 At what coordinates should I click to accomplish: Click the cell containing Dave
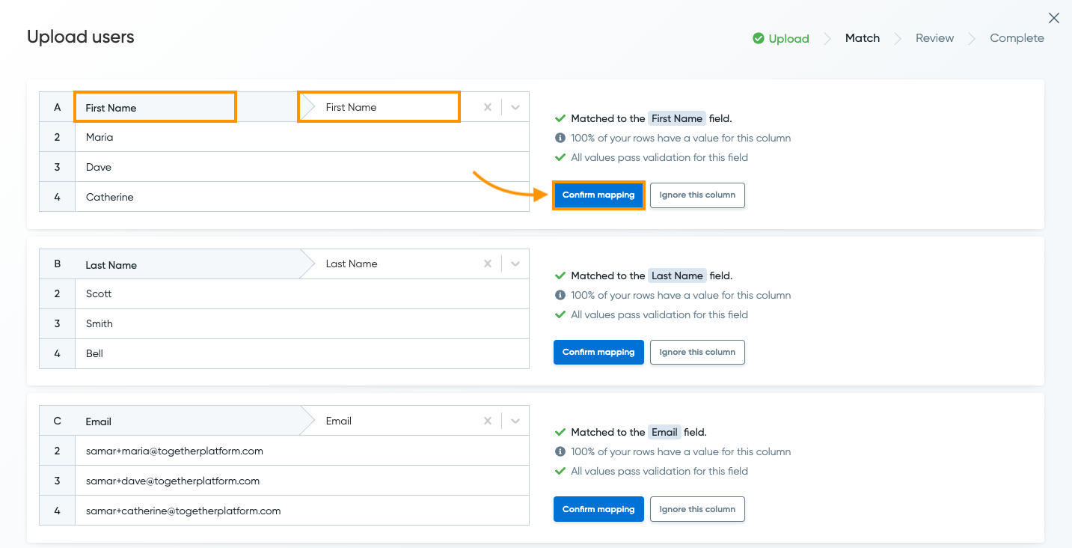(x=302, y=167)
